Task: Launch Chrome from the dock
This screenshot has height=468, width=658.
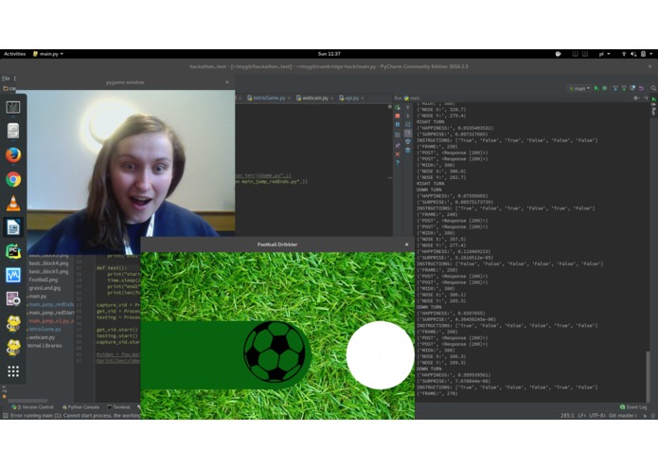Action: 13,179
